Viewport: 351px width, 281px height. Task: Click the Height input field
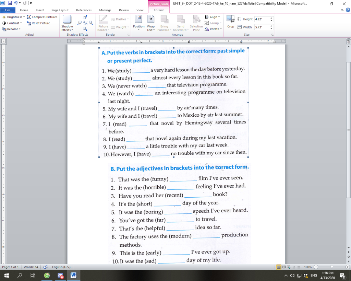[x=262, y=19]
